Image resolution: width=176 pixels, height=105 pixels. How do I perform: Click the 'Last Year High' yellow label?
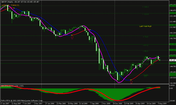pos(145,26)
